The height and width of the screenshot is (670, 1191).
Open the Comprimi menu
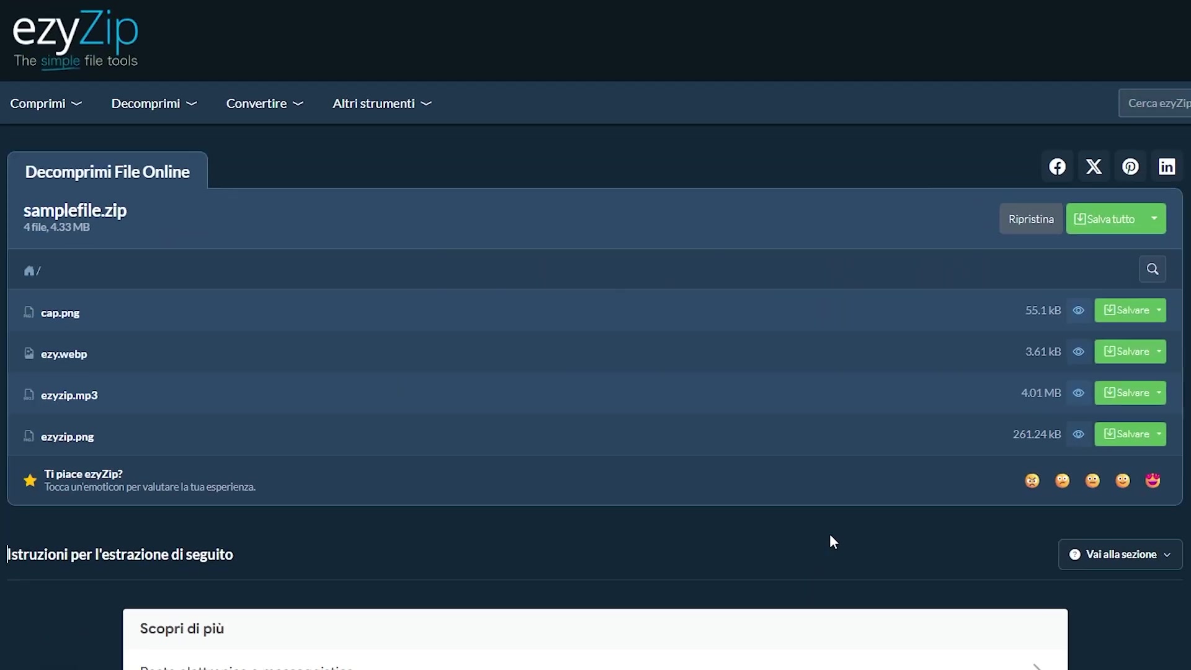(x=46, y=104)
